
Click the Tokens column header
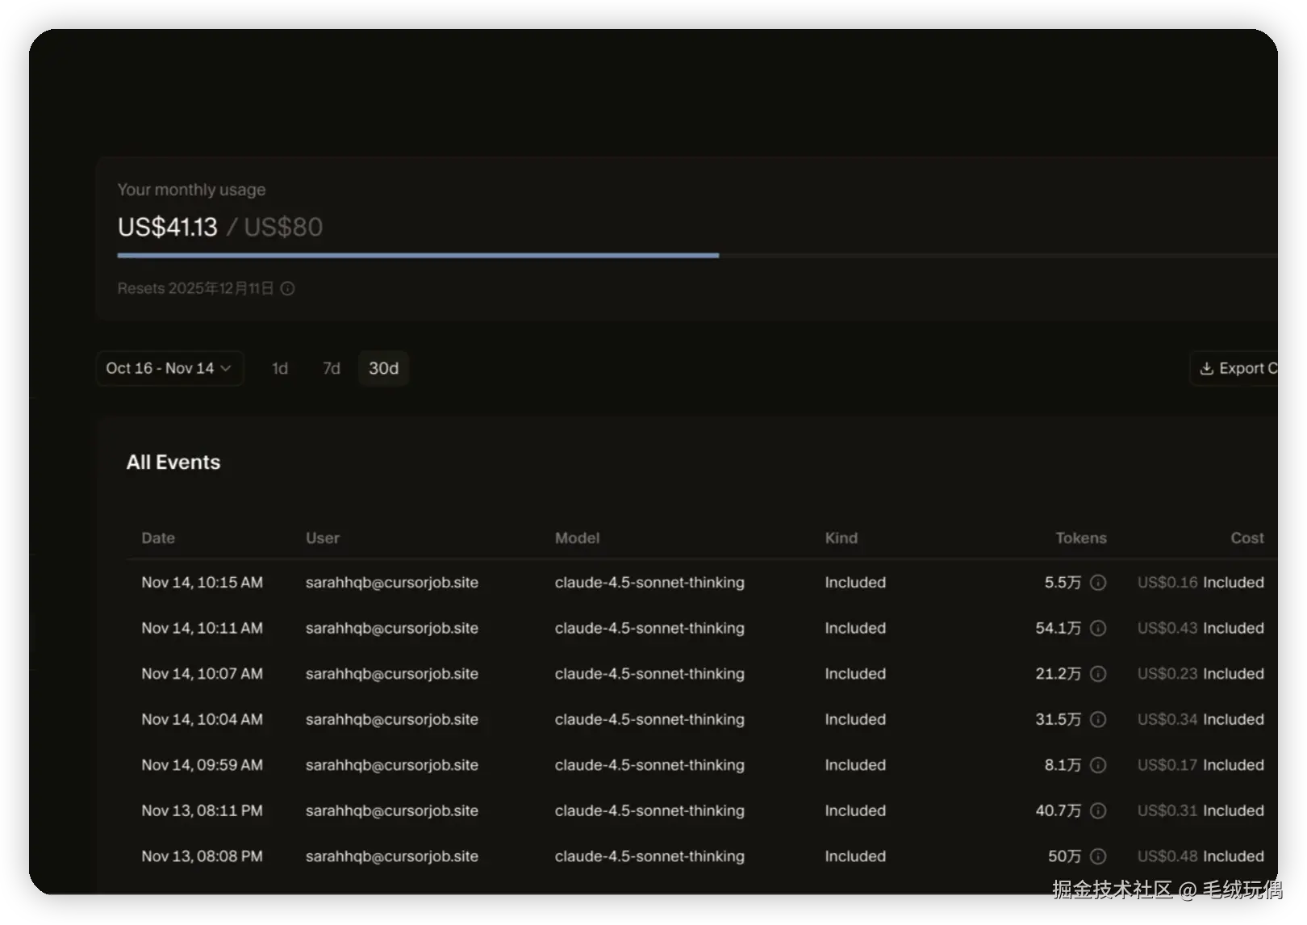(x=1080, y=538)
